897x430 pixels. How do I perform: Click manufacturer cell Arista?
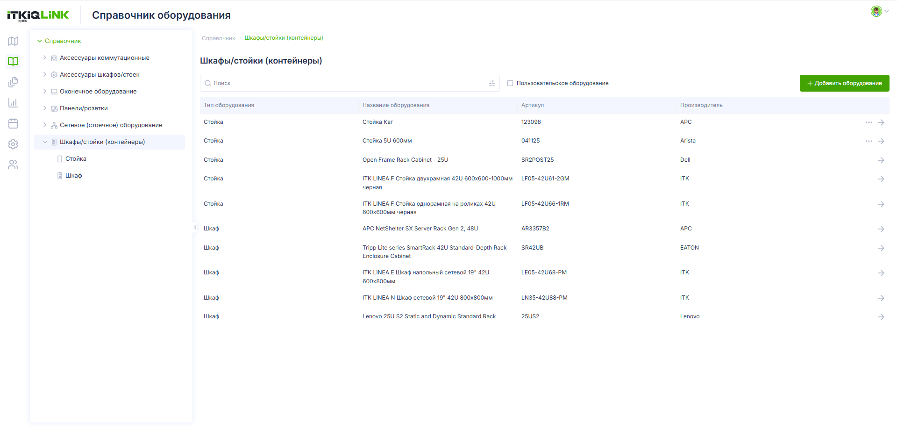click(688, 141)
